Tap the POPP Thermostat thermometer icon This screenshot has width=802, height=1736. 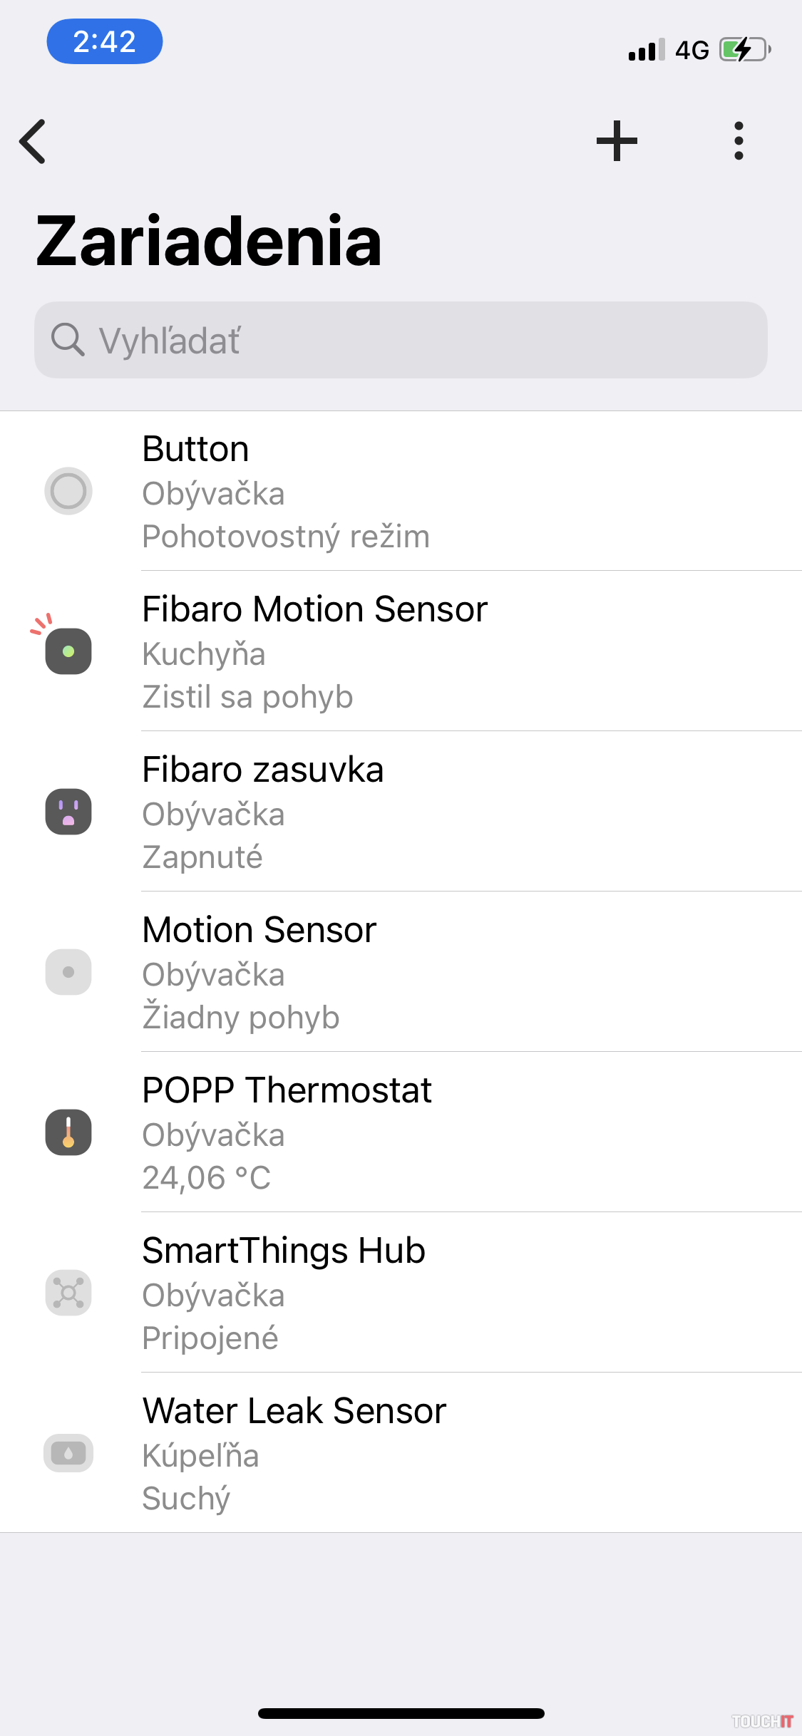point(68,1132)
